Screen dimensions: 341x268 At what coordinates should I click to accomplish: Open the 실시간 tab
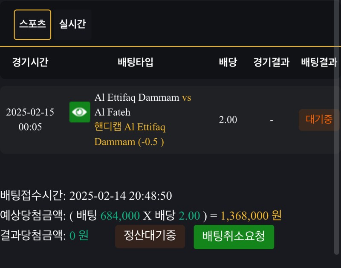point(72,24)
